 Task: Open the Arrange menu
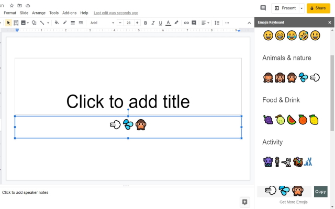point(39,13)
